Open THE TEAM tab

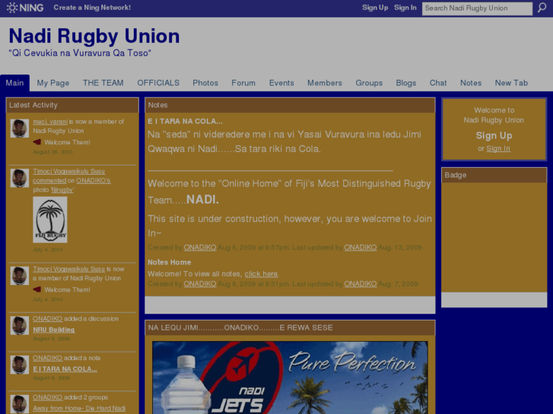point(103,83)
